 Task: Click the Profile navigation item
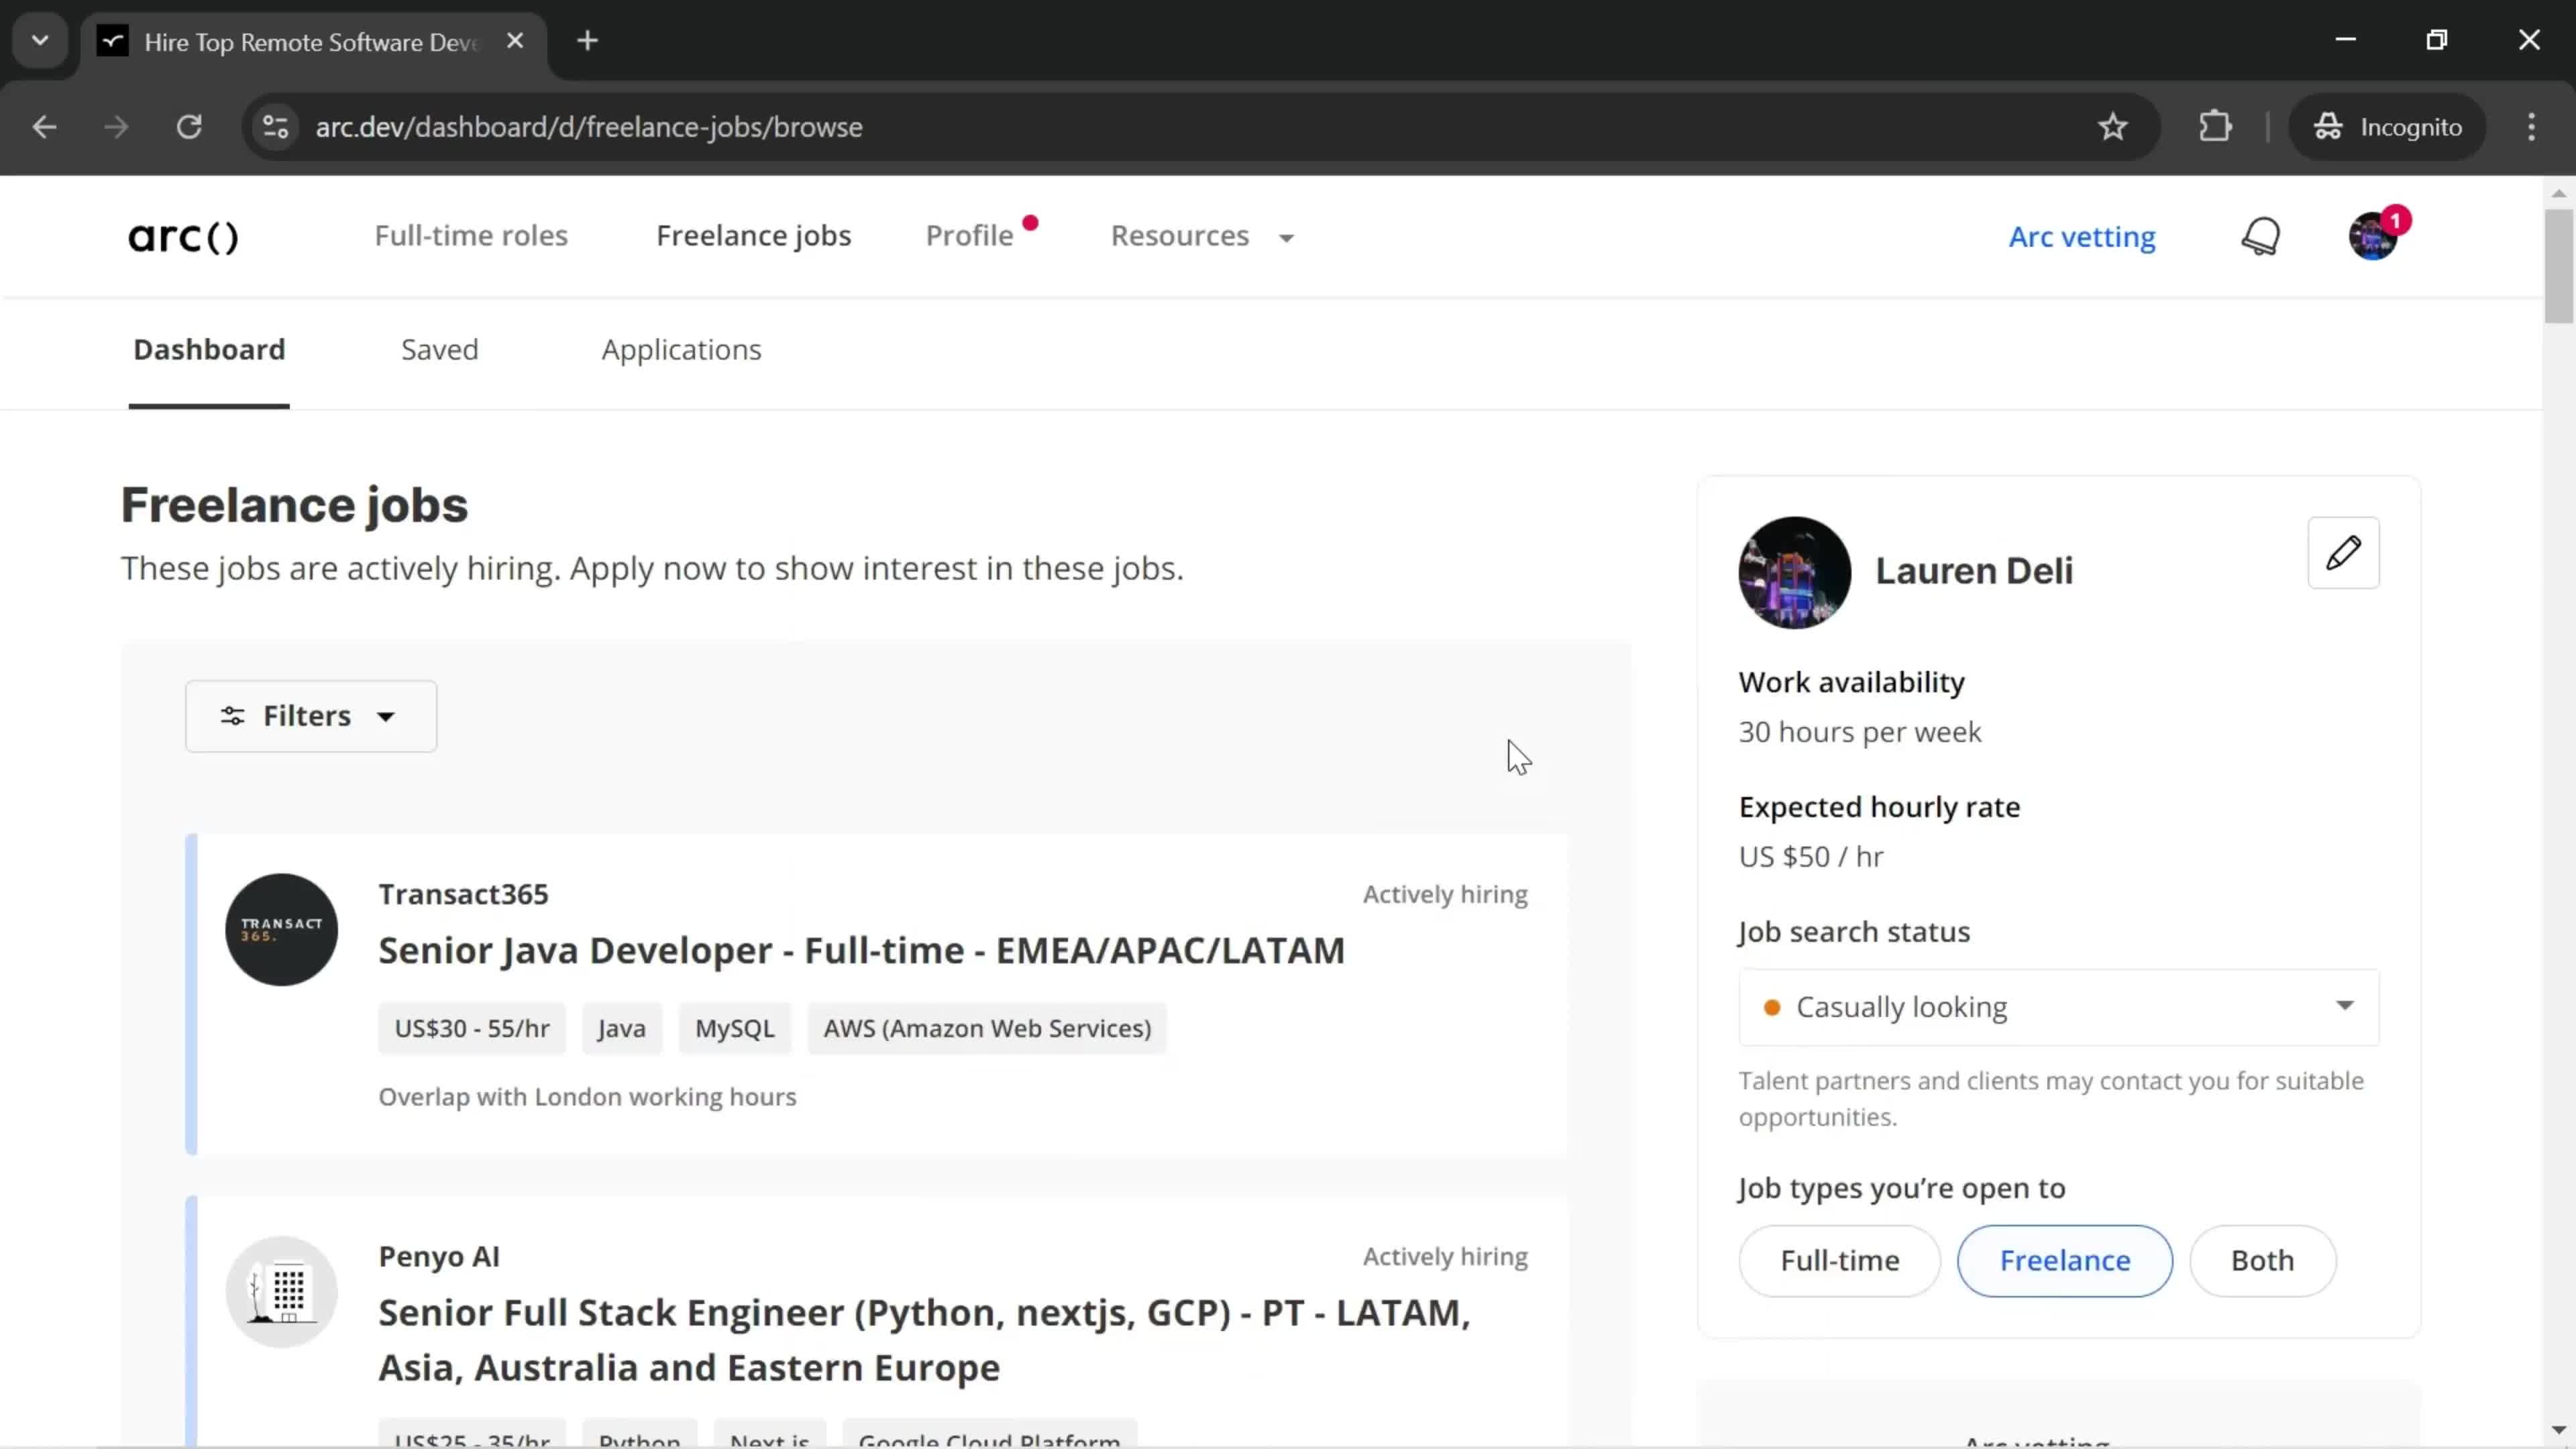tap(969, 235)
